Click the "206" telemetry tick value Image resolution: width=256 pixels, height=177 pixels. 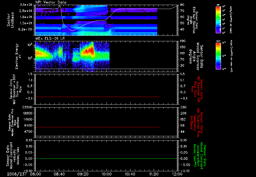point(183,113)
